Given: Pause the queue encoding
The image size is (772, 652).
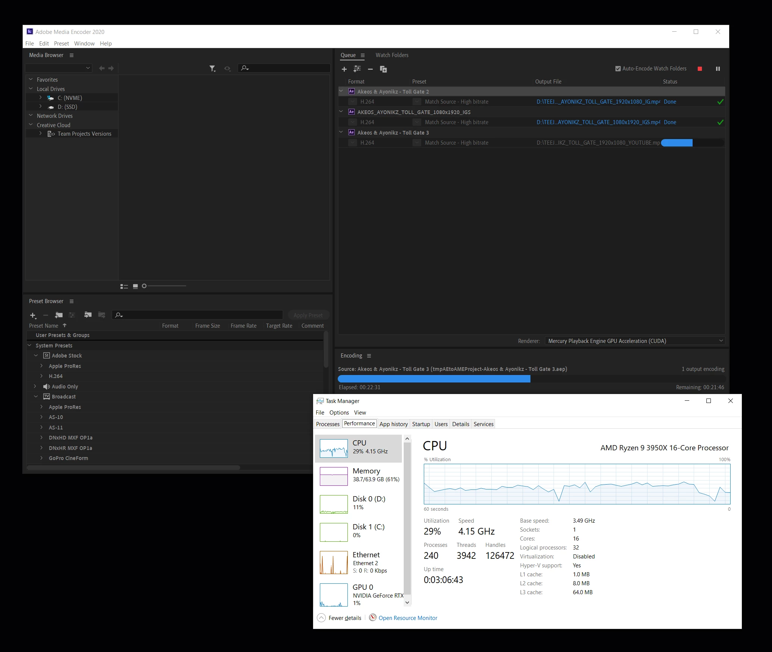Looking at the screenshot, I should (x=718, y=69).
